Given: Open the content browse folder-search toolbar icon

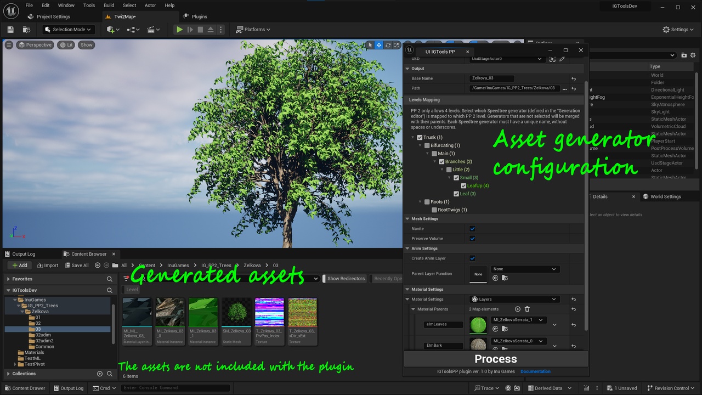Looking at the screenshot, I should click(x=26, y=30).
